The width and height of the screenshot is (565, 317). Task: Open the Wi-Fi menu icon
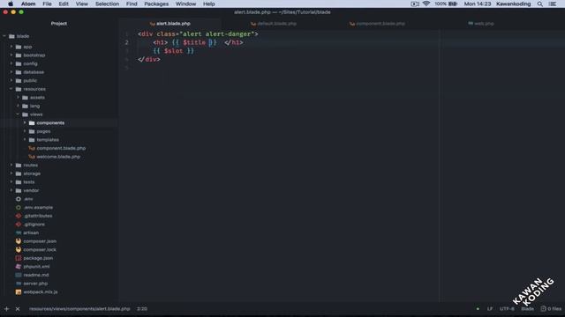[426, 4]
